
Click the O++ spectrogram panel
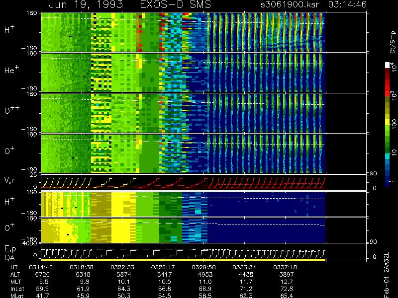pos(183,113)
